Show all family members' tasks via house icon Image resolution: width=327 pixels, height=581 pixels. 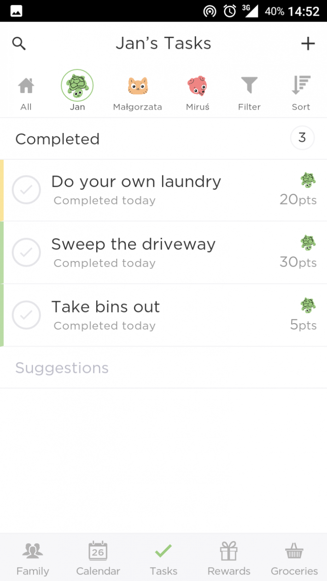click(26, 93)
